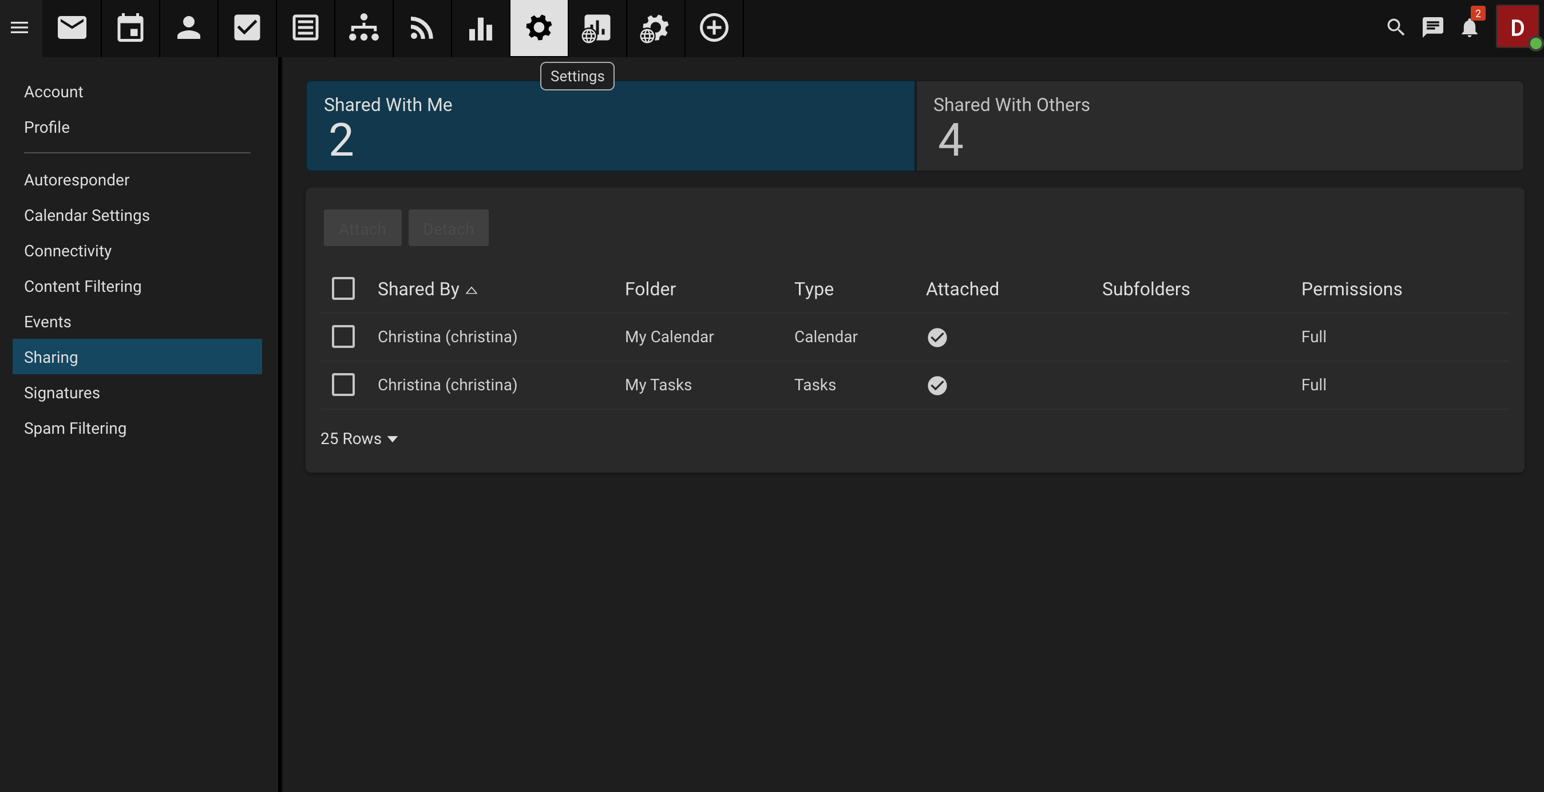The width and height of the screenshot is (1544, 792).
Task: Sort by Shared By column arrow
Action: 472,289
